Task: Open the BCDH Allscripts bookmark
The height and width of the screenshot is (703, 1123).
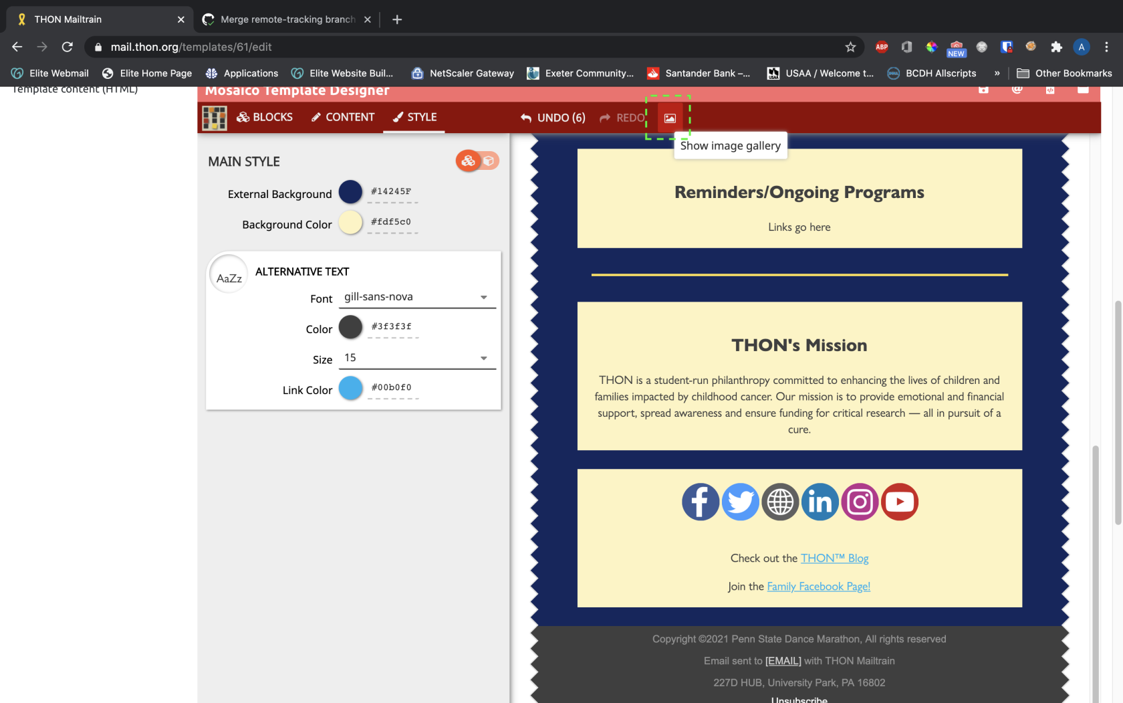Action: tap(931, 74)
